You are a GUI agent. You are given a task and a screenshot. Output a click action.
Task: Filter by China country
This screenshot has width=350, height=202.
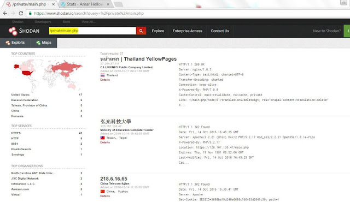click(15, 111)
